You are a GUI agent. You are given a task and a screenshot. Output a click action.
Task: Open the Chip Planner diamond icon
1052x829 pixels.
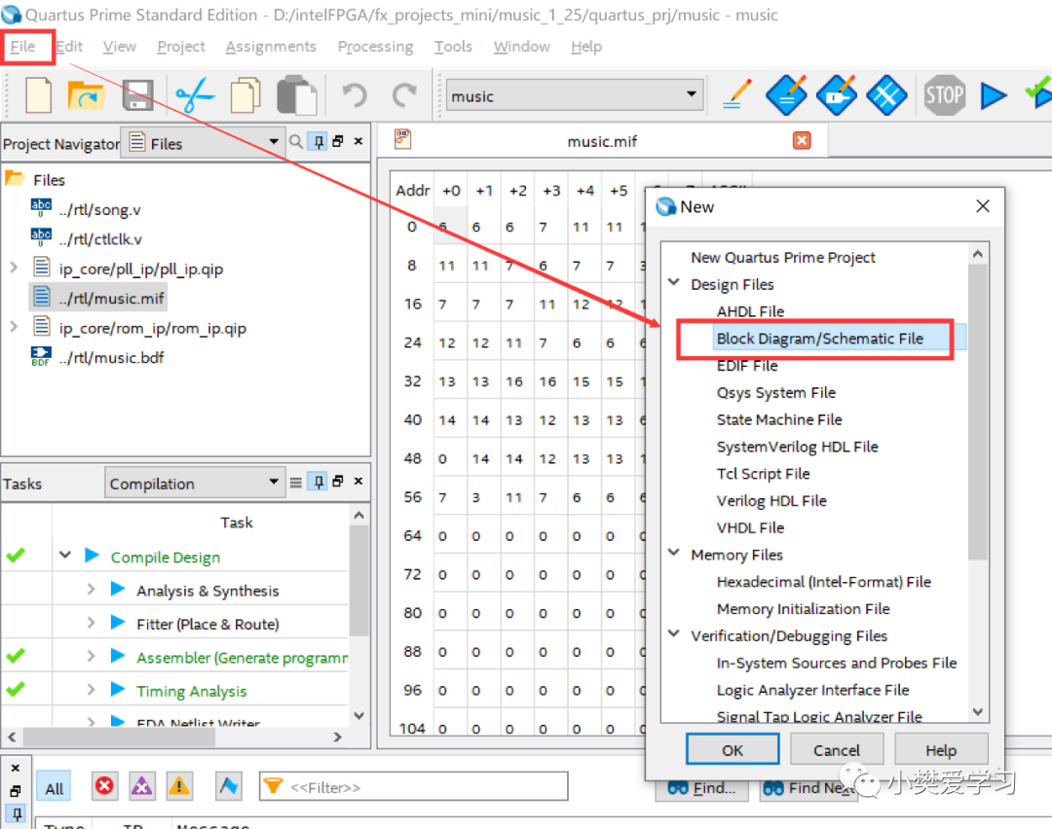(x=886, y=95)
